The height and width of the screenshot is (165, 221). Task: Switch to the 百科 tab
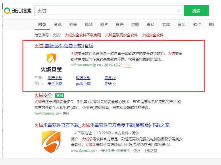(151, 24)
